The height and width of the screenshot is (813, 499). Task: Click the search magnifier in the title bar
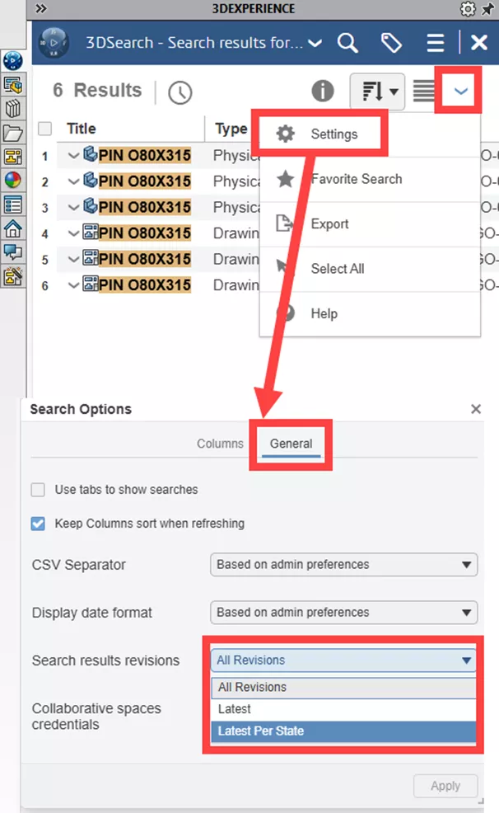pyautogui.click(x=347, y=42)
